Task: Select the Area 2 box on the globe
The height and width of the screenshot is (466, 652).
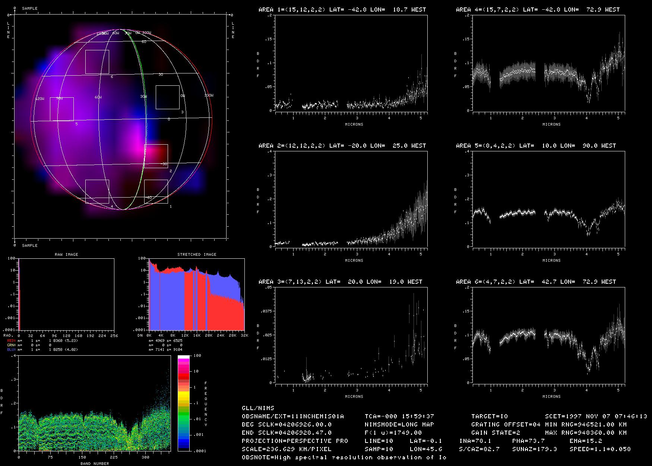Action: 156,156
